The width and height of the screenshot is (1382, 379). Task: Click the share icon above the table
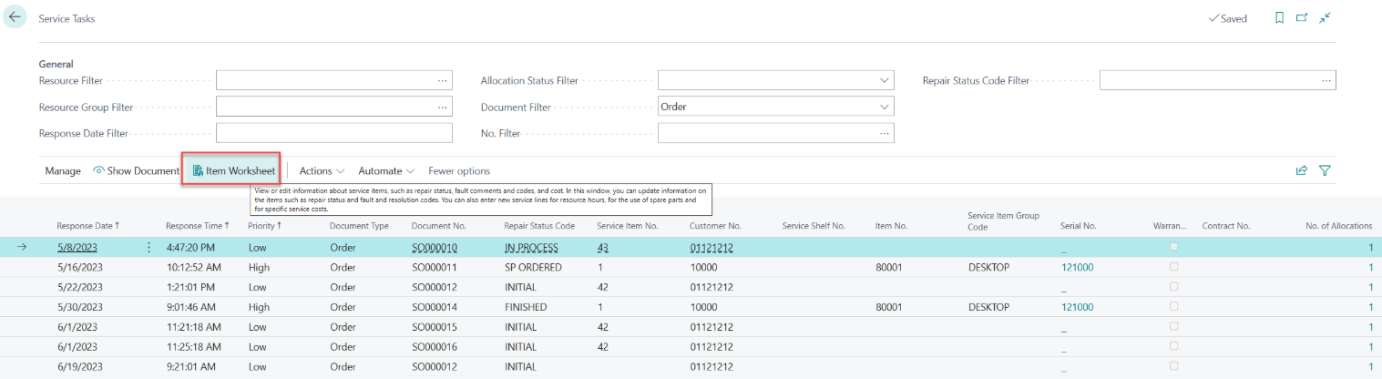pyautogui.click(x=1302, y=170)
